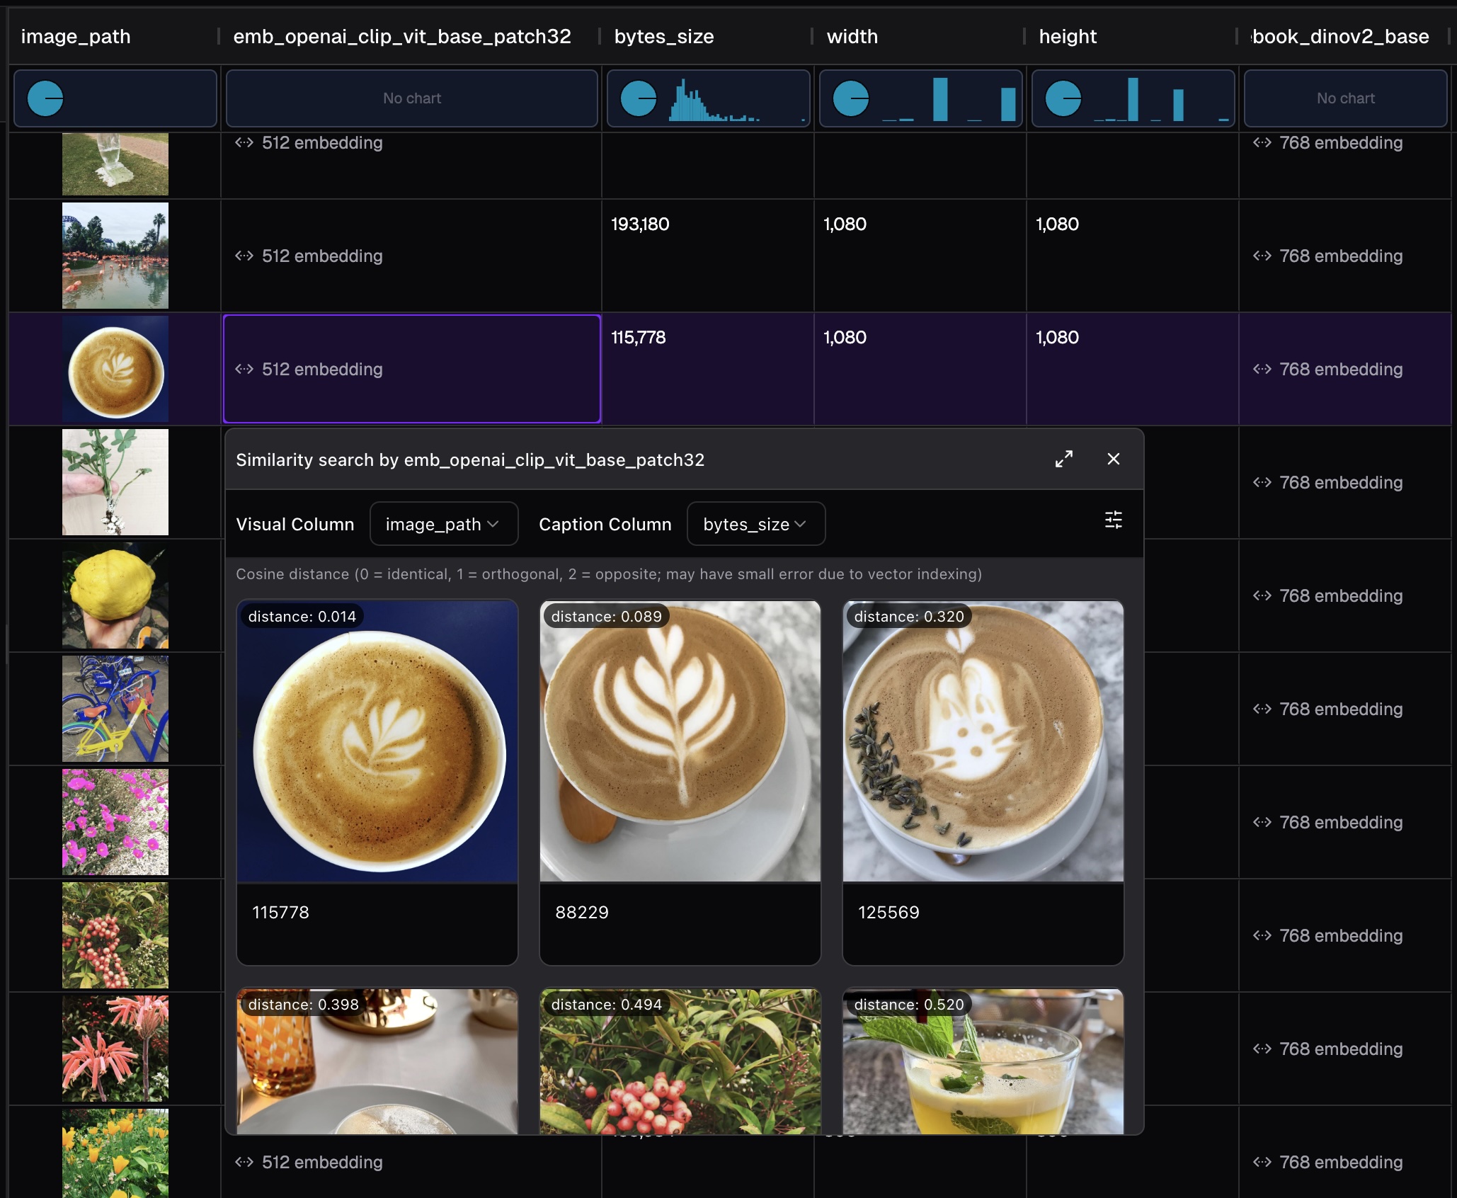Open similarity search settings sliders icon
1457x1198 pixels.
click(1113, 520)
